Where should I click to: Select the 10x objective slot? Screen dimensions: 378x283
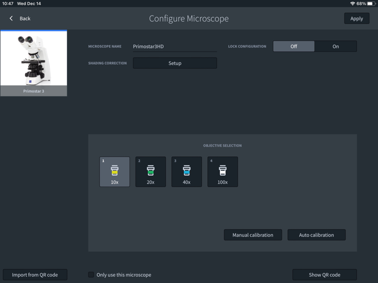tap(114, 171)
